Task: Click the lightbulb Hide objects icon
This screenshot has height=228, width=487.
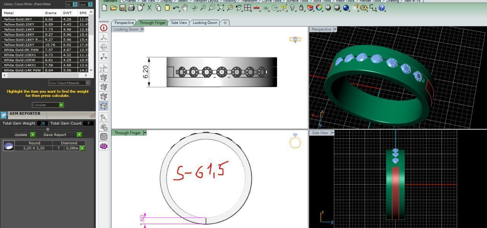Action: pos(293,8)
